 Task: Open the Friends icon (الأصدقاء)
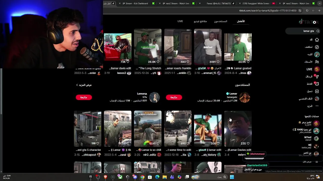(x=317, y=62)
